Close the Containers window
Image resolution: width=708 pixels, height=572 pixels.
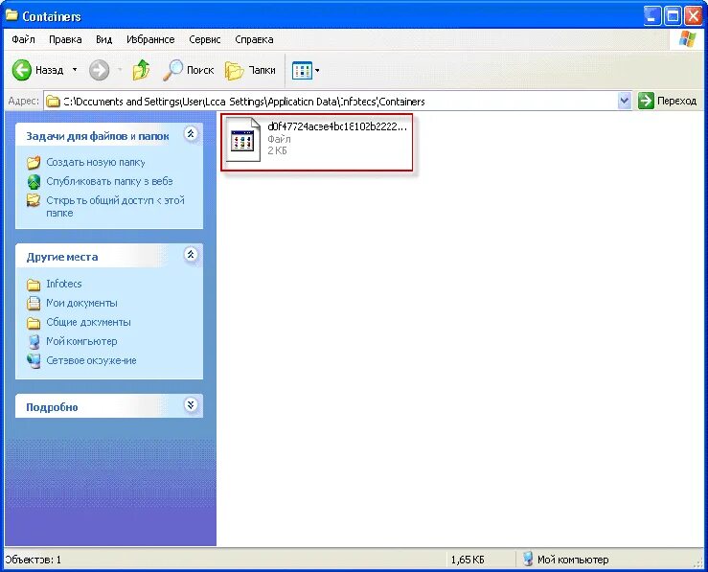tap(694, 15)
